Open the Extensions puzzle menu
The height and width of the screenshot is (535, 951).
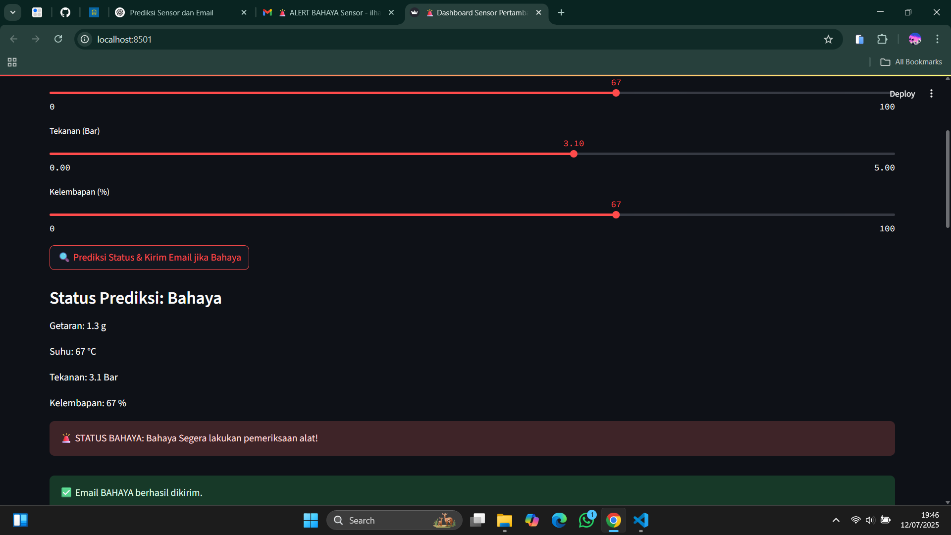pos(882,39)
